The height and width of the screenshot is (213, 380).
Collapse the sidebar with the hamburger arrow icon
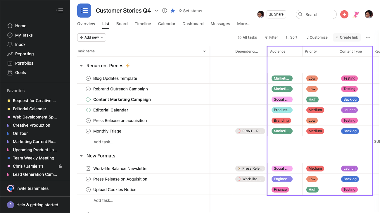tap(60, 11)
